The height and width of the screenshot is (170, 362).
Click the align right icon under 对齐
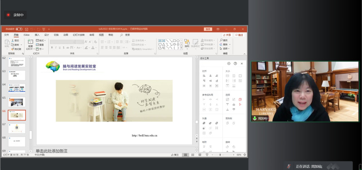pyautogui.click(x=217, y=76)
